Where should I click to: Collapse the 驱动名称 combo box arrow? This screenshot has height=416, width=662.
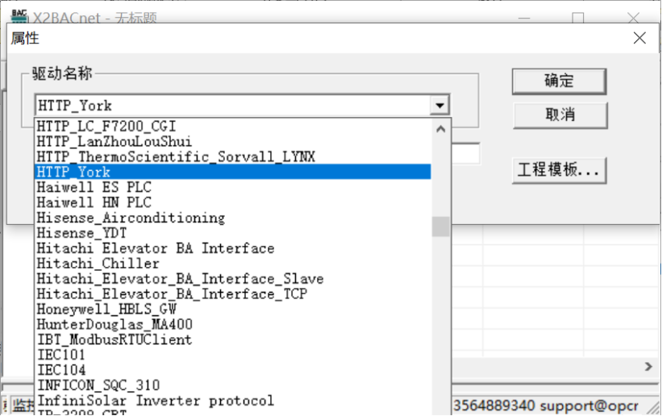439,105
